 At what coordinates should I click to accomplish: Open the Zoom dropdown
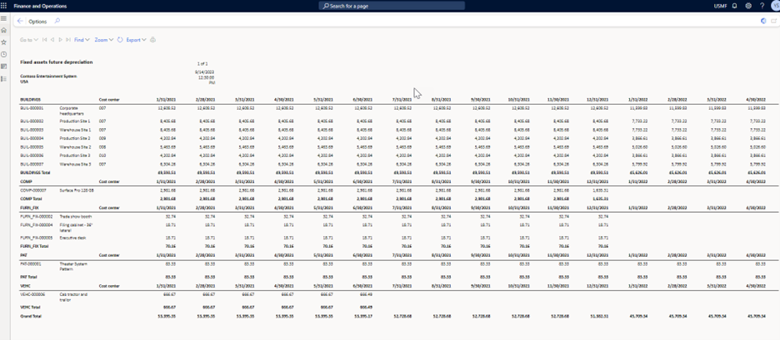point(104,40)
